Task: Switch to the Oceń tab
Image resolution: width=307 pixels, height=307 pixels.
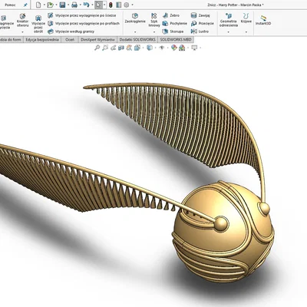Action: click(x=70, y=40)
